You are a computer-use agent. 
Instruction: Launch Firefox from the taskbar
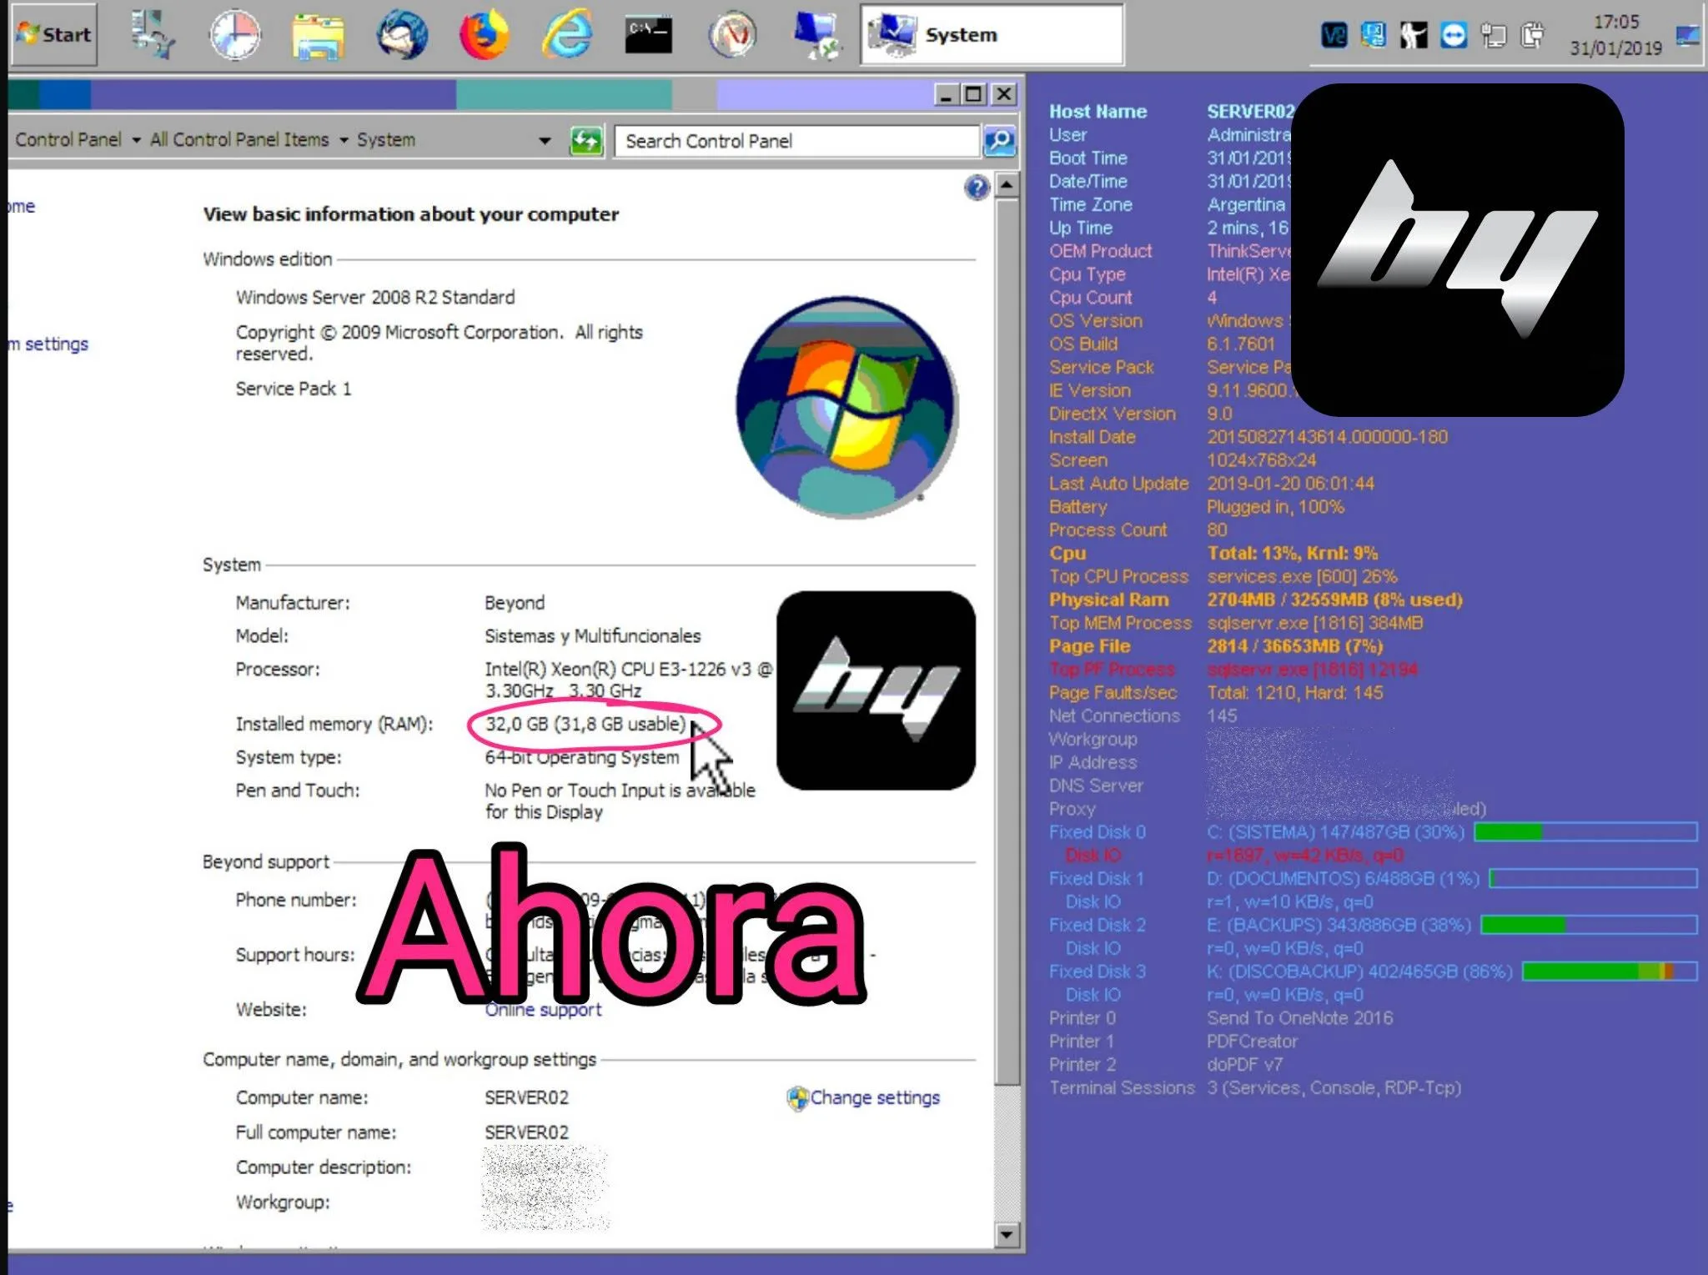point(484,34)
